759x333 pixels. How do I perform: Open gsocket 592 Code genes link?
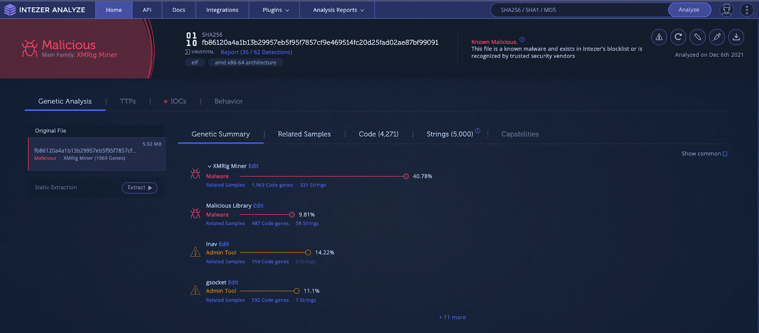(x=270, y=300)
